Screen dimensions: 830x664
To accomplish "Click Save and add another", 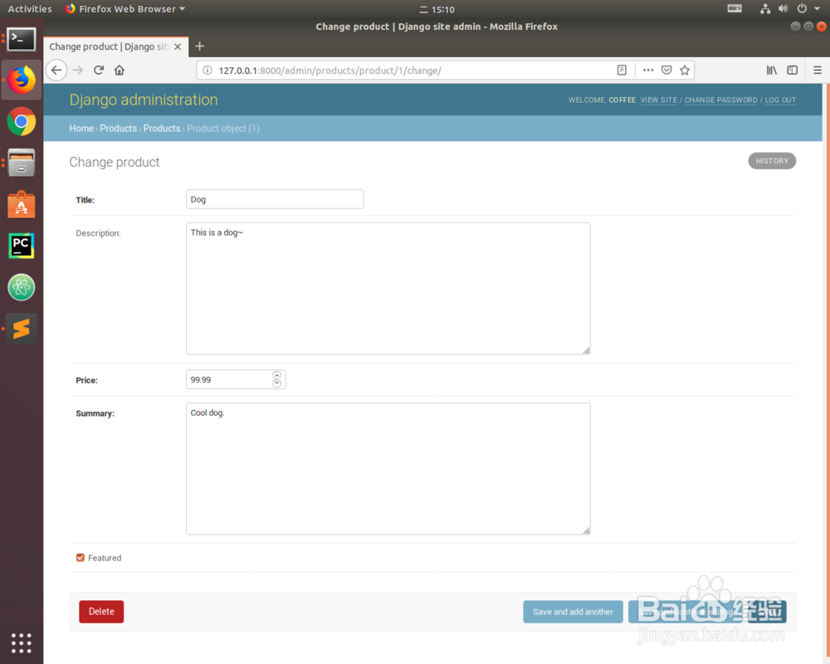I will 573,612.
